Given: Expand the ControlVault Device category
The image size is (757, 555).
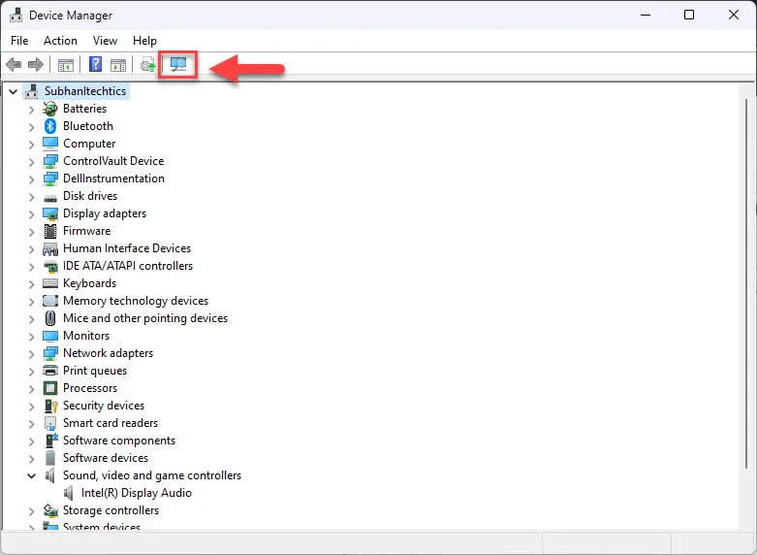Looking at the screenshot, I should pyautogui.click(x=31, y=162).
